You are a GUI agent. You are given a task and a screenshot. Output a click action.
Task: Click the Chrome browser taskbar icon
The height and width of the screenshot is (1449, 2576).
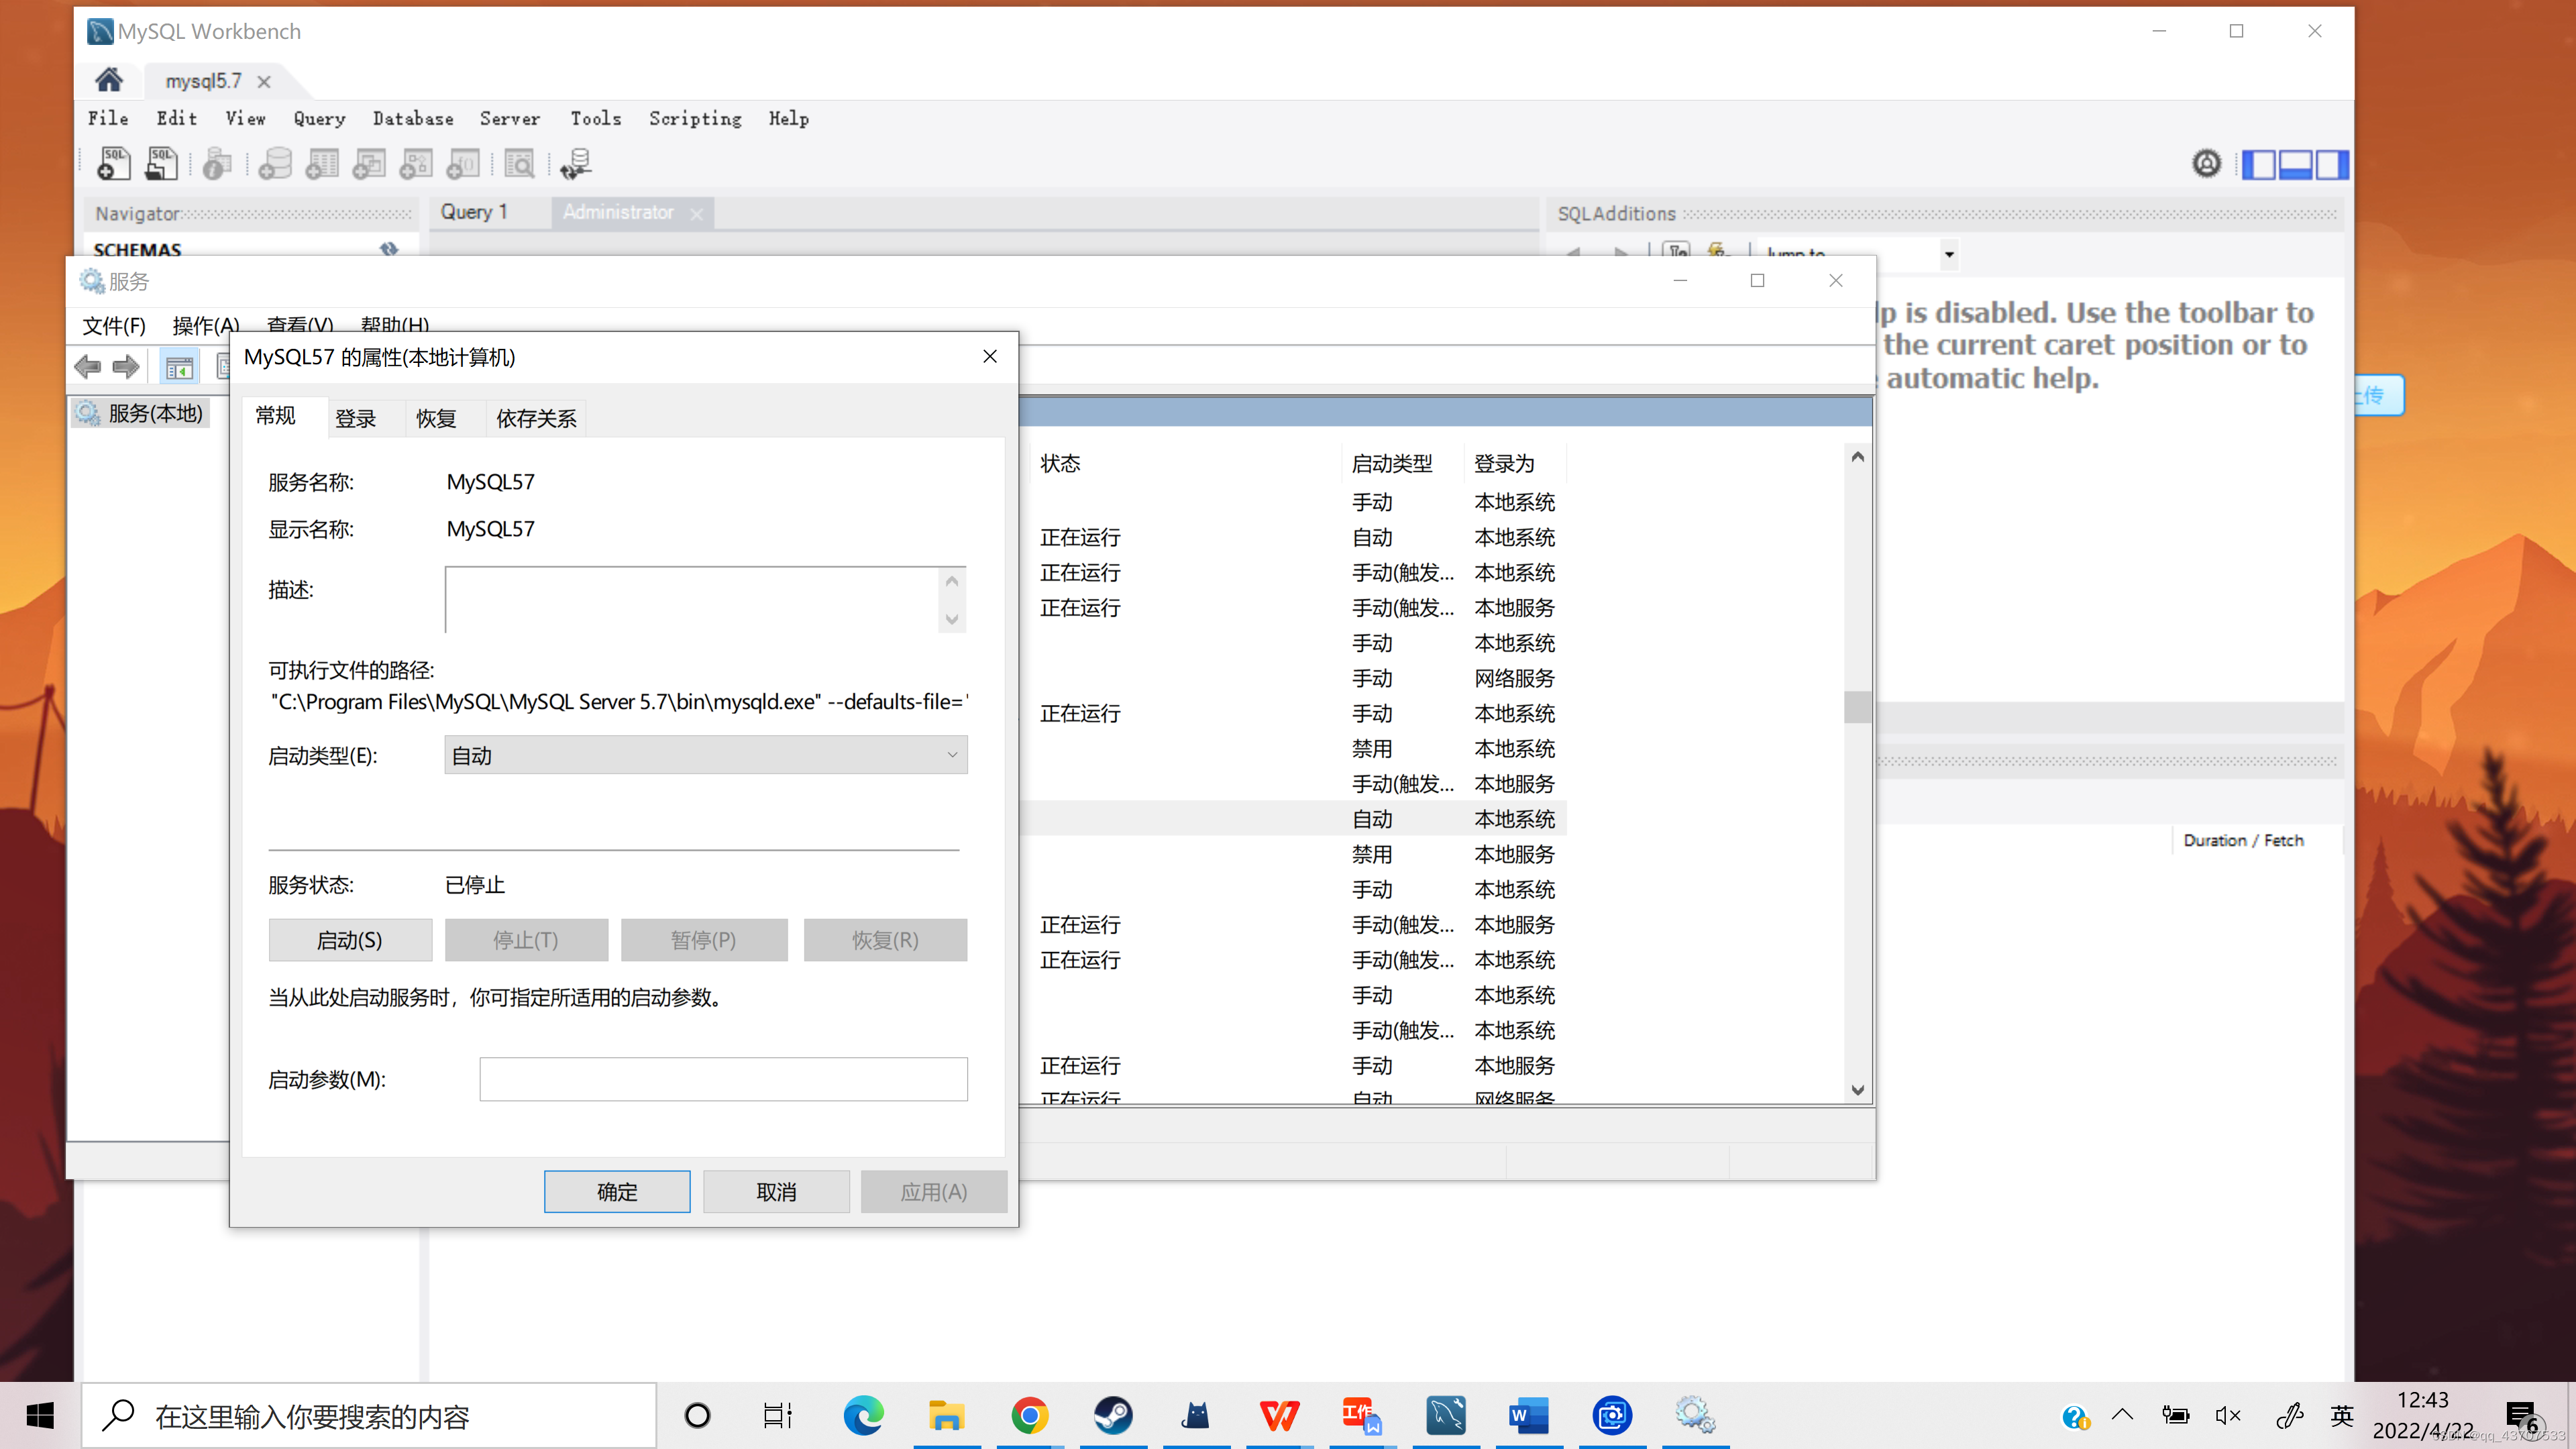[x=1028, y=1415]
